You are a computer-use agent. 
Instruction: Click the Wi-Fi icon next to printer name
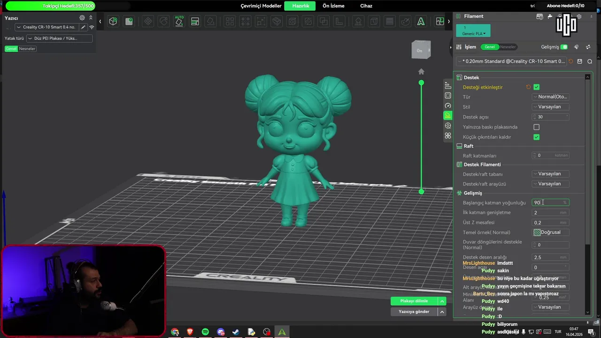pos(92,27)
